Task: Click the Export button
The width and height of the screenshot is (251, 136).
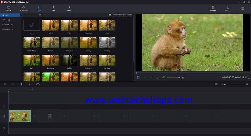Action: tap(228, 9)
